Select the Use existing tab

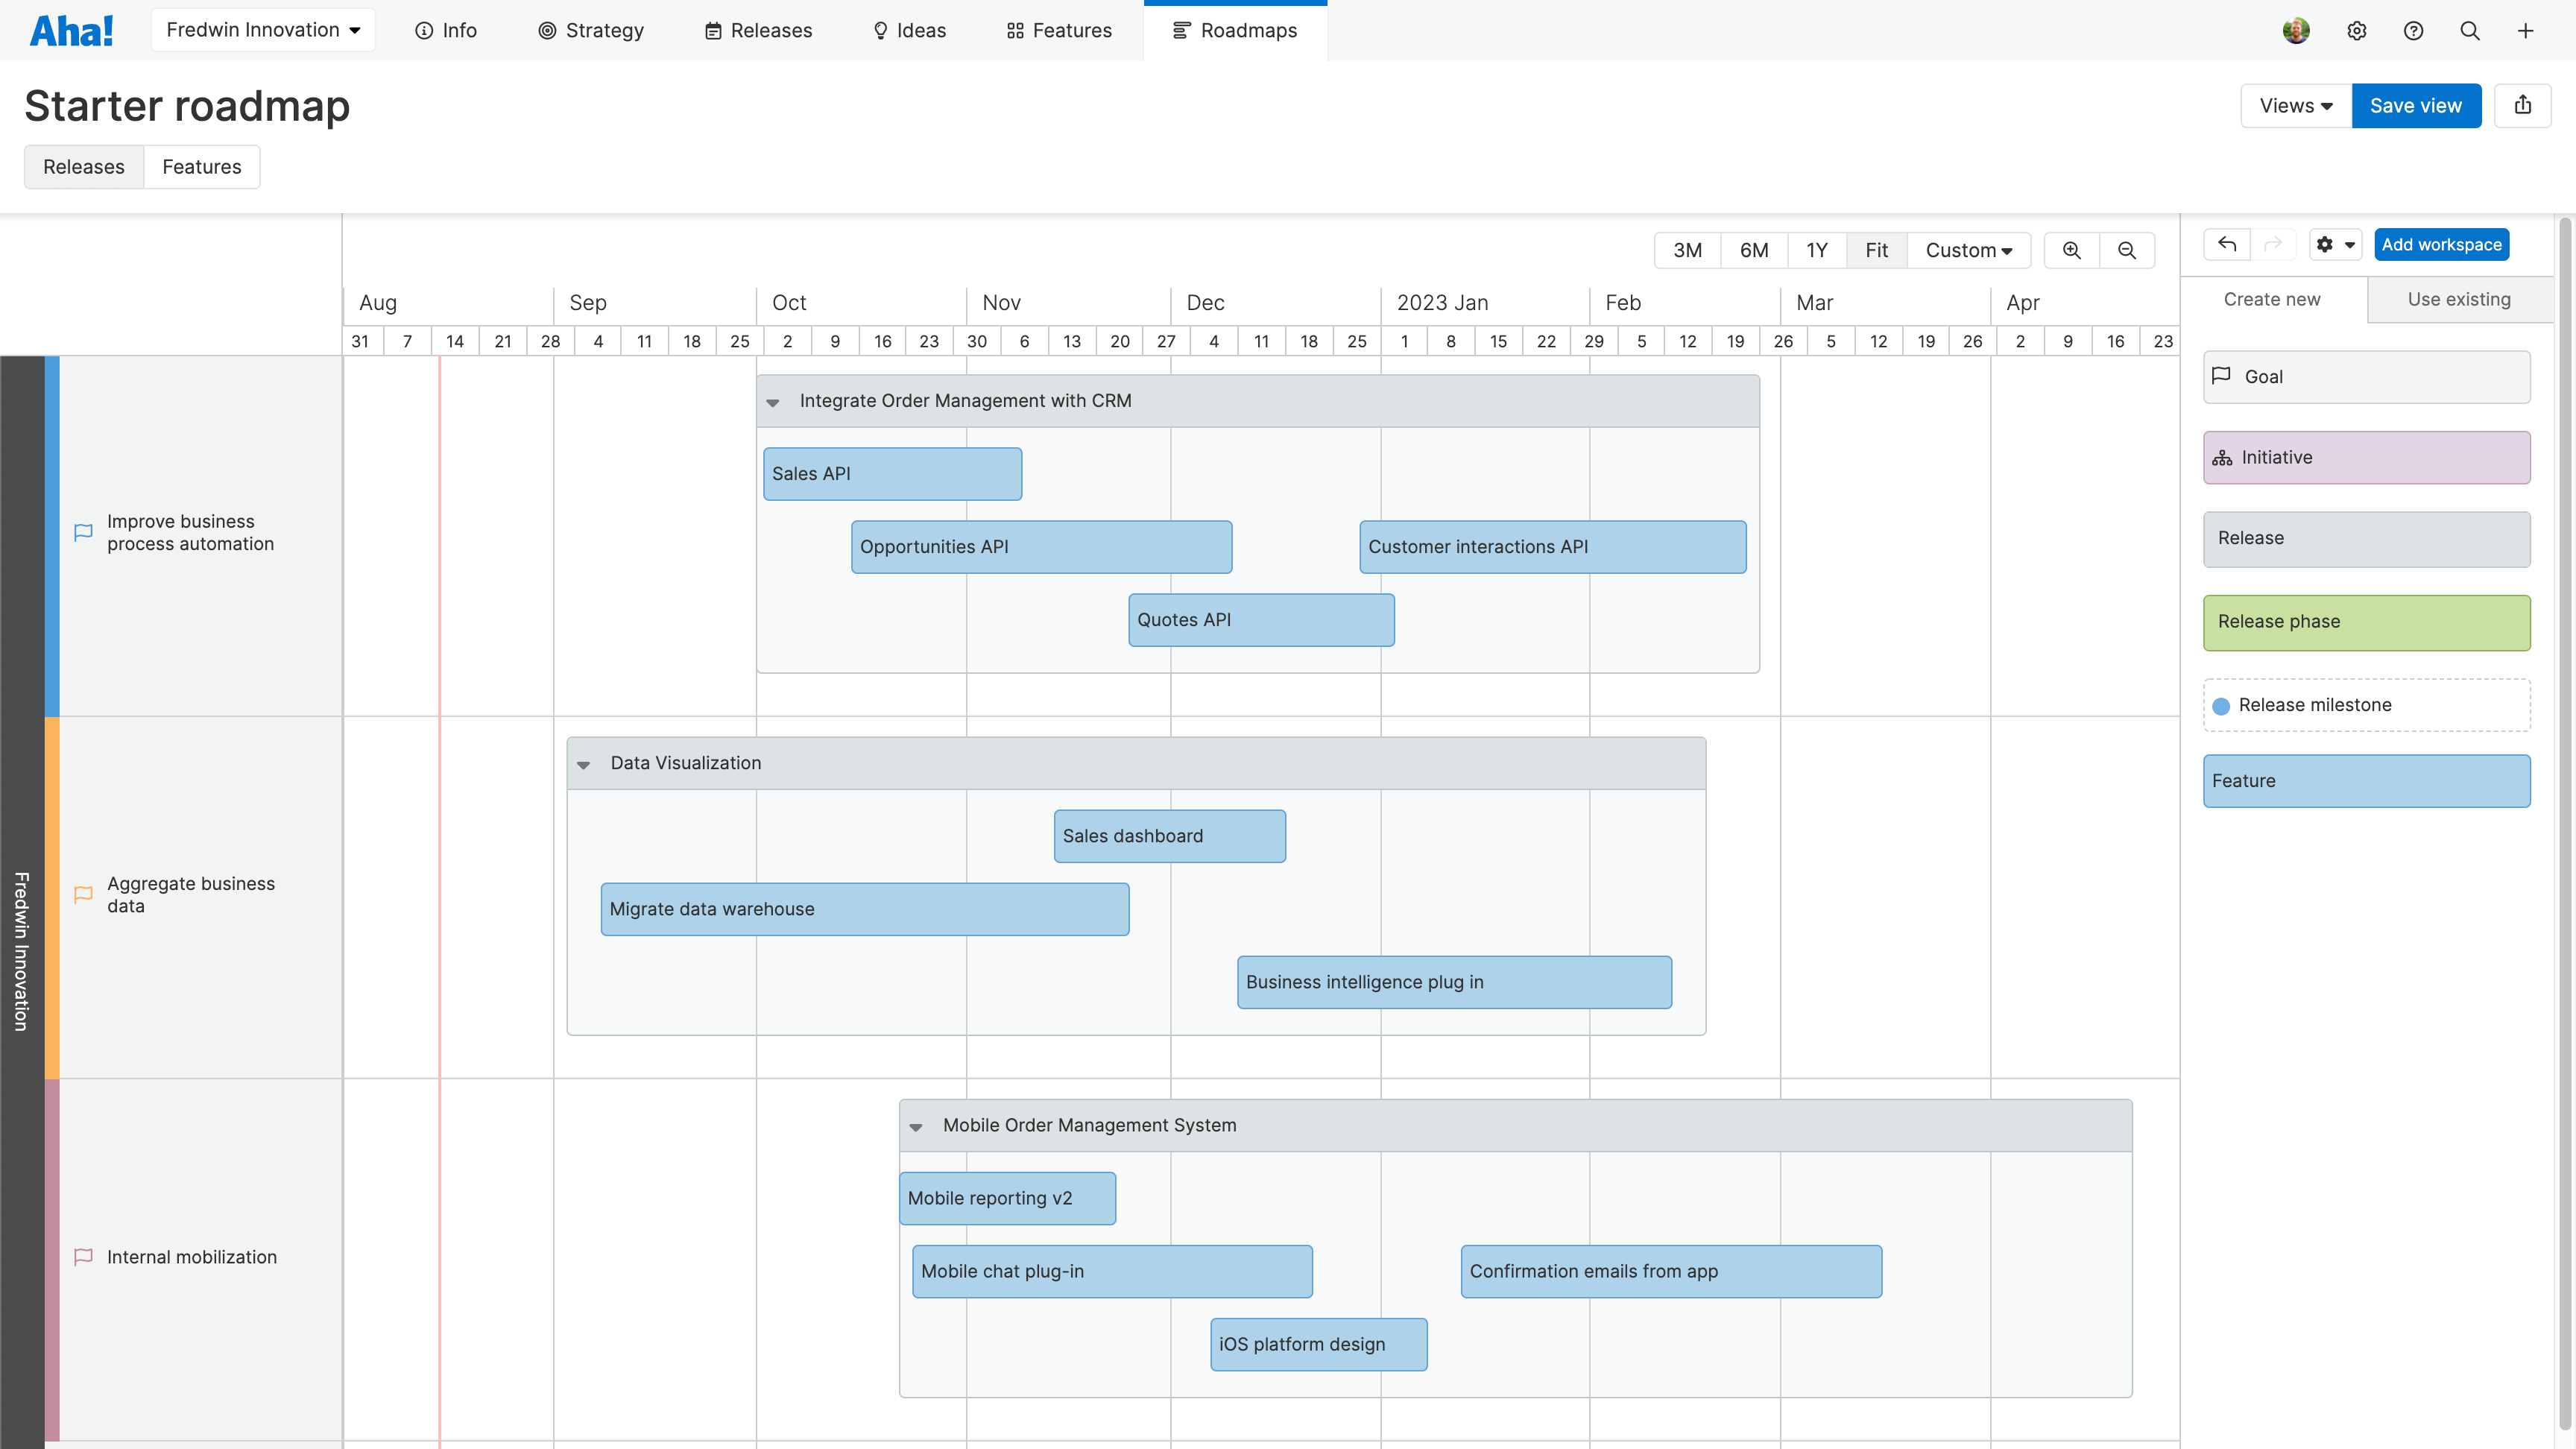[x=2459, y=299]
